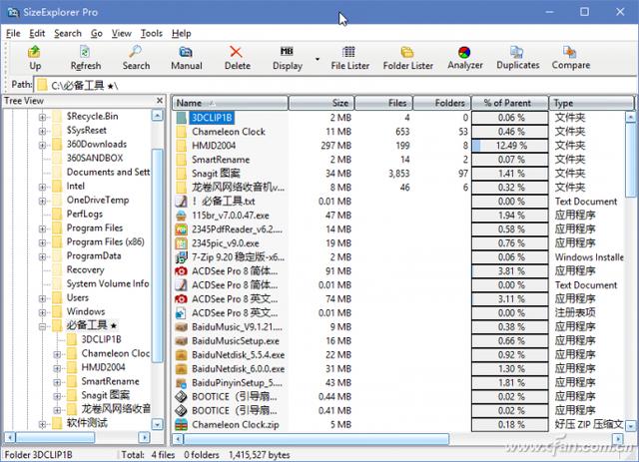
Task: Select the HMJD2004 folder icon in list
Action: (181, 146)
